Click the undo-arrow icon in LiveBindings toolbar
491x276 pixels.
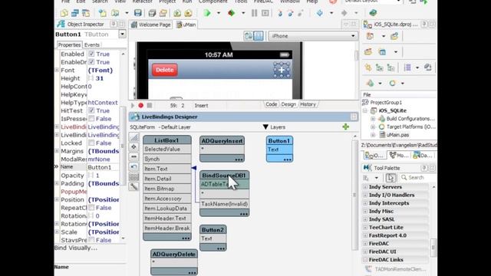pos(134,167)
